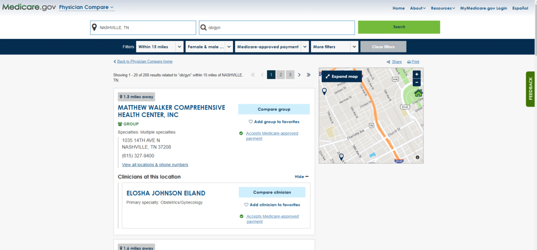The width and height of the screenshot is (537, 250).
Task: Click the upper-left location pin on the map
Action: pyautogui.click(x=324, y=91)
